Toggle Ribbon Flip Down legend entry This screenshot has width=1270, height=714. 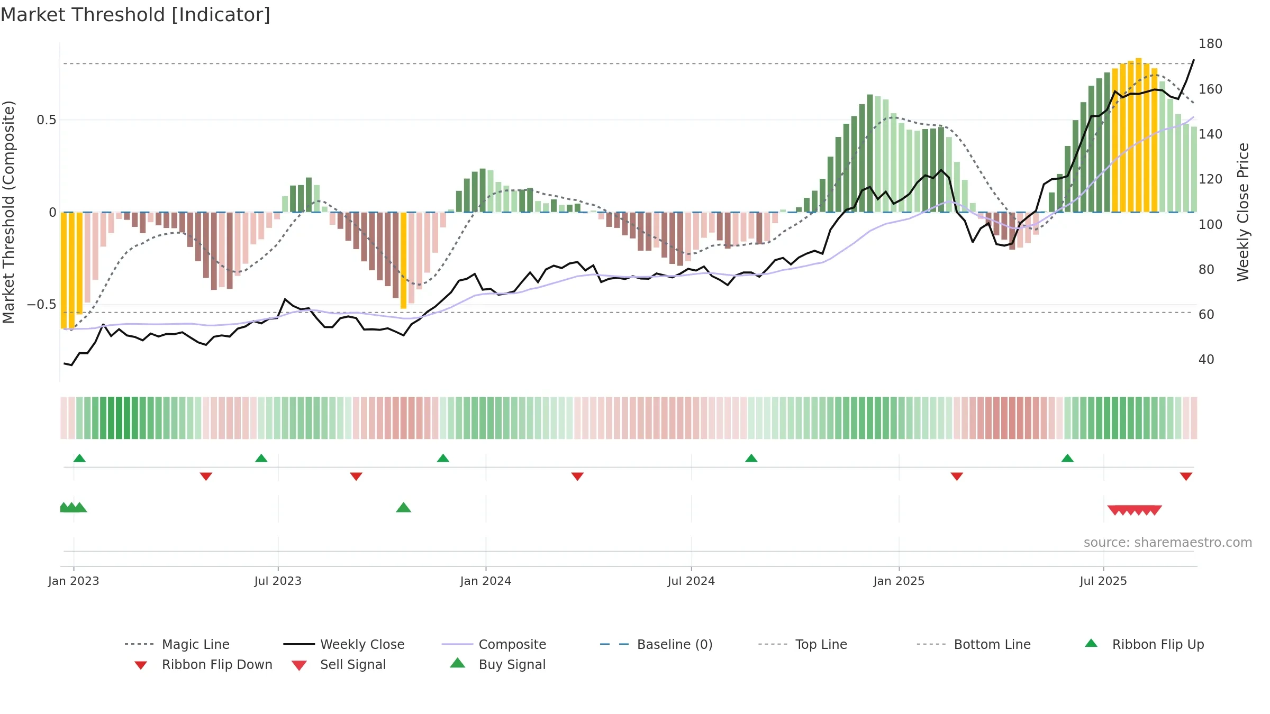click(x=203, y=665)
